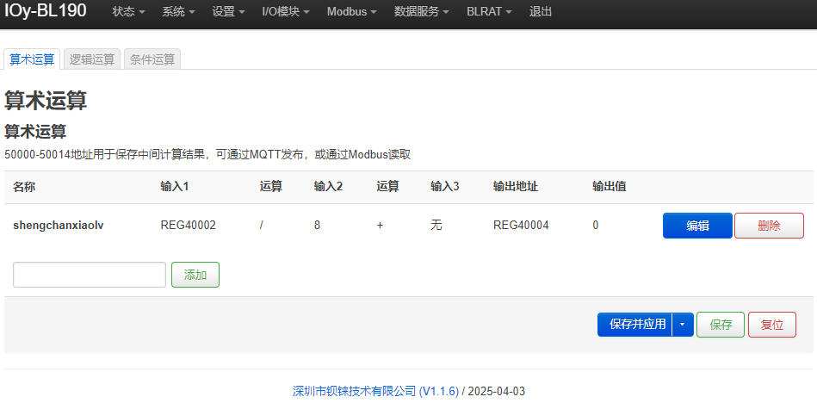This screenshot has height=403, width=817.
Task: Expand the I/O模块 menu
Action: click(286, 11)
